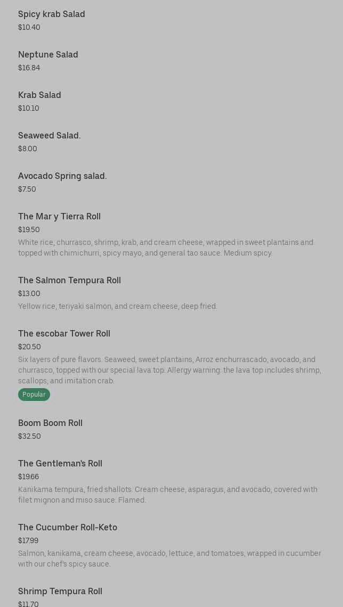Choose the Krab Salad item

(39, 95)
